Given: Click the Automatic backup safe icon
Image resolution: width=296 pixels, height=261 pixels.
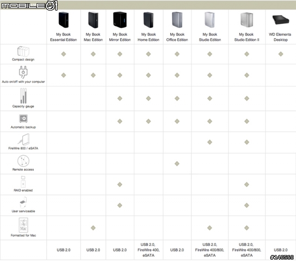Looking at the screenshot, I should click(24, 118).
